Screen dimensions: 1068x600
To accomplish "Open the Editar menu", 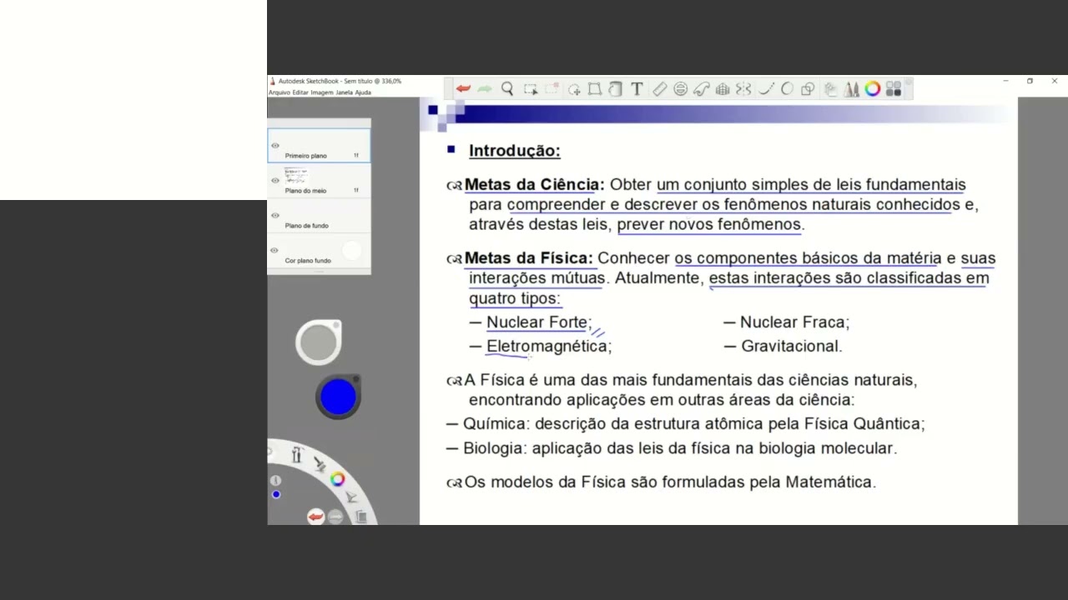I will click(x=300, y=92).
